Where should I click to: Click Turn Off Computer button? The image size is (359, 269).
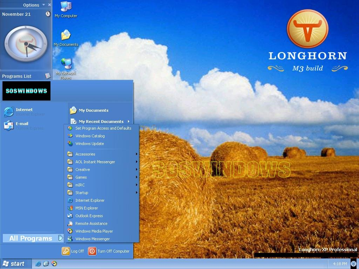pos(109,251)
